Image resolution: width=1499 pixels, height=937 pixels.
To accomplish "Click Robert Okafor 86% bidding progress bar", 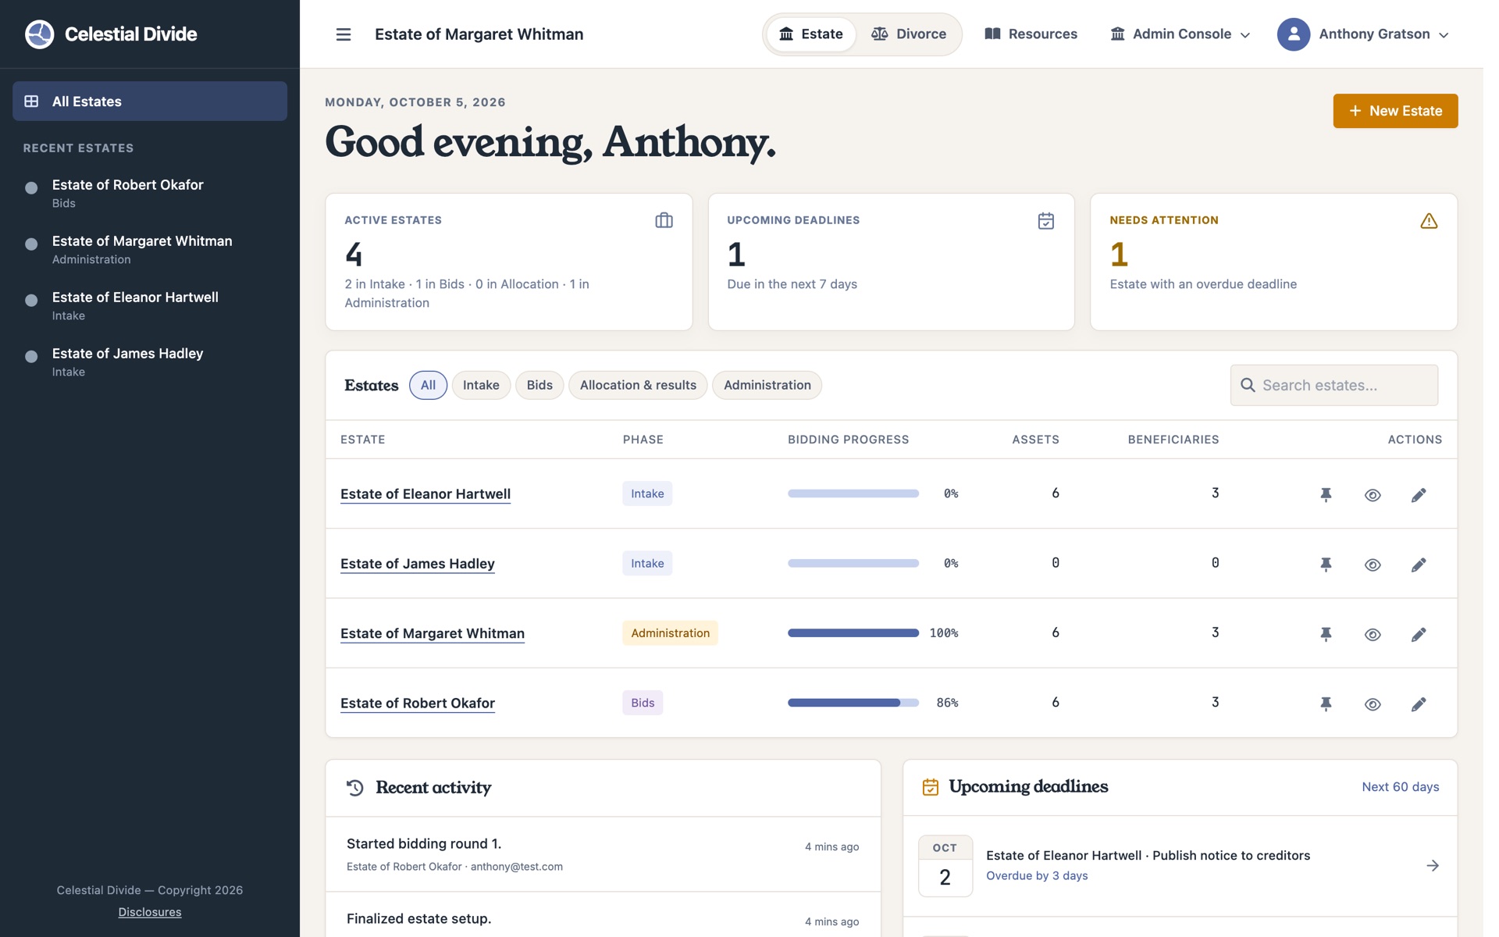I will [853, 703].
